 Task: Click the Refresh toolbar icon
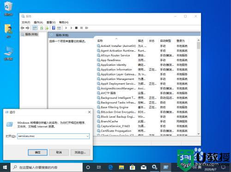click(42, 28)
